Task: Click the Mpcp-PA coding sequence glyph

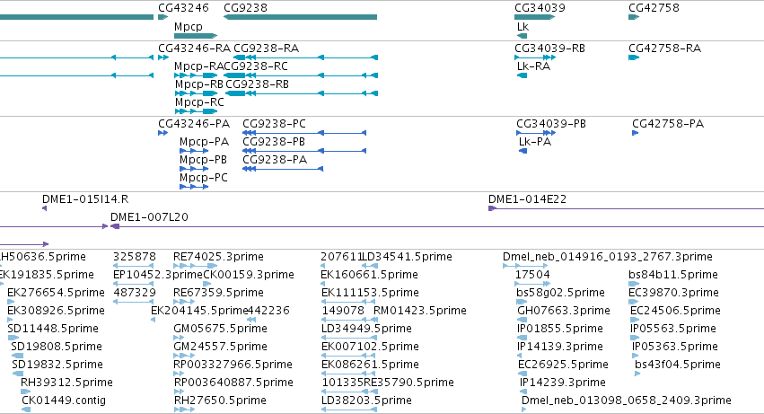Action: (x=194, y=151)
